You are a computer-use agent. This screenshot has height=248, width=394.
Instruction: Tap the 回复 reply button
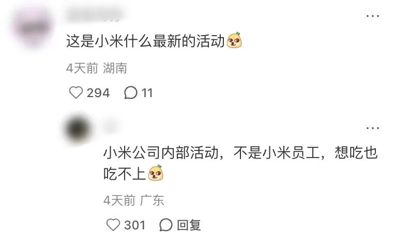click(x=189, y=225)
